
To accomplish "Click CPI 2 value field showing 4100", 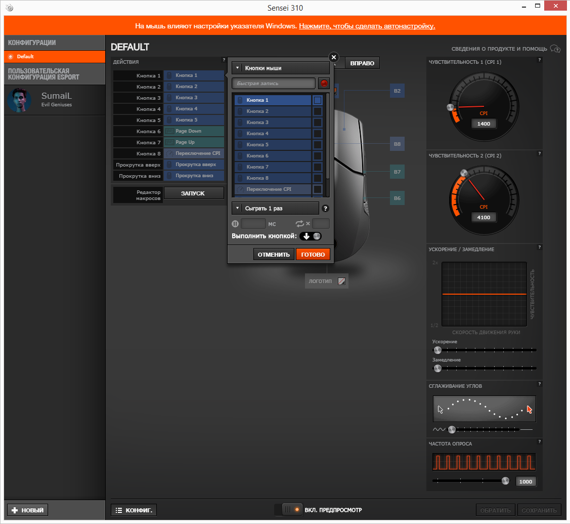I will click(x=484, y=217).
